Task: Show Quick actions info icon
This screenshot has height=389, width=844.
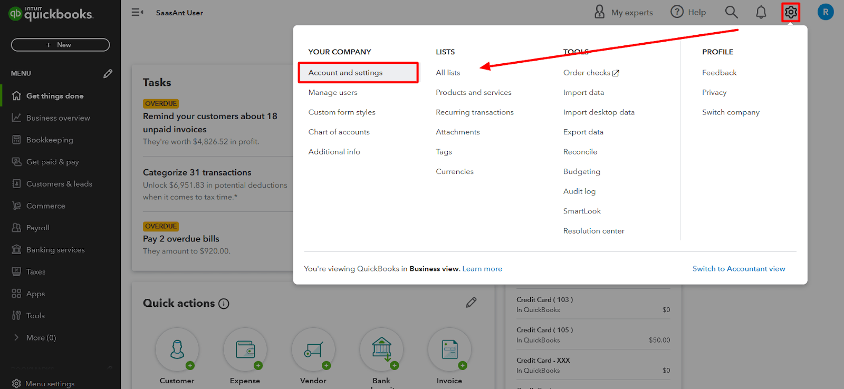Action: pyautogui.click(x=224, y=304)
